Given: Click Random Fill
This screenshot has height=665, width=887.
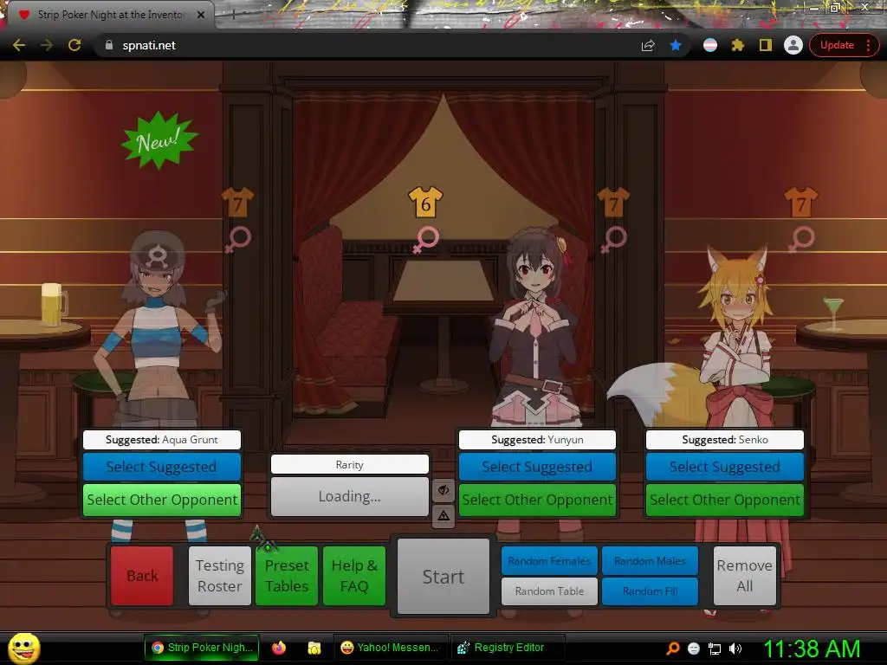Looking at the screenshot, I should pos(650,591).
